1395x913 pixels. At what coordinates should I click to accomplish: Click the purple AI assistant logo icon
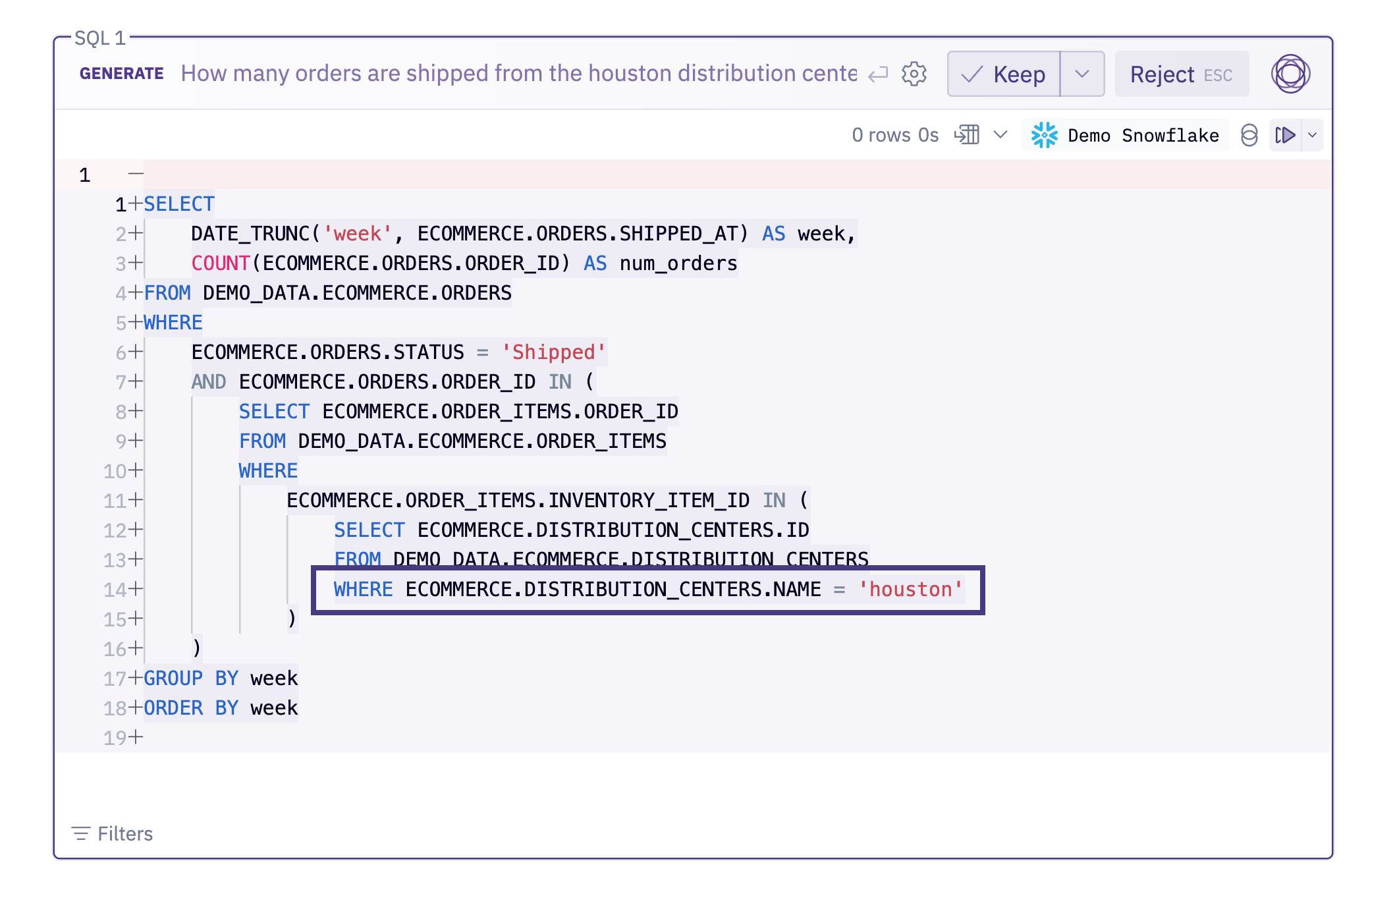click(x=1290, y=74)
